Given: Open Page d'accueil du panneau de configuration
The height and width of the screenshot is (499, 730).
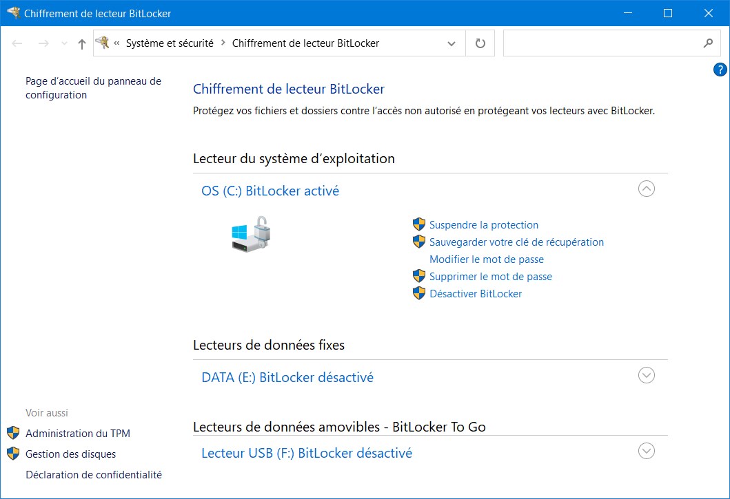Looking at the screenshot, I should tap(93, 88).
